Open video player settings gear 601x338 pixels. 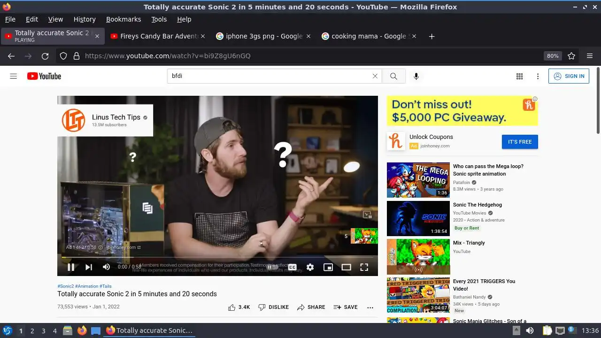tap(310, 267)
